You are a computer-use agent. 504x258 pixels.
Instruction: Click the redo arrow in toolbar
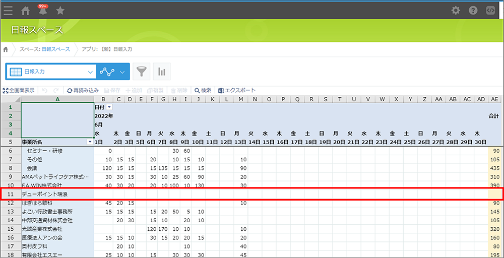[x=56, y=91]
